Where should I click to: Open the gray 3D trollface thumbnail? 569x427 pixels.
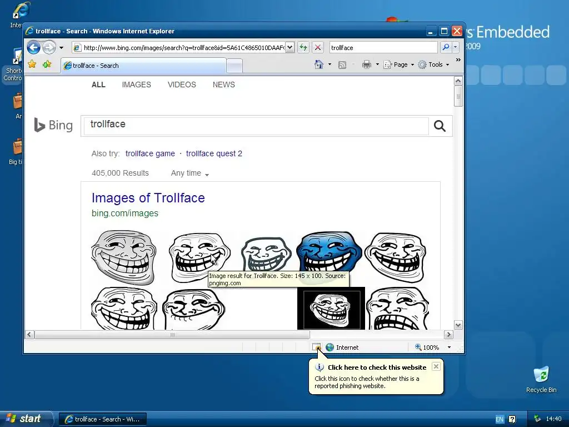pyautogui.click(x=124, y=257)
